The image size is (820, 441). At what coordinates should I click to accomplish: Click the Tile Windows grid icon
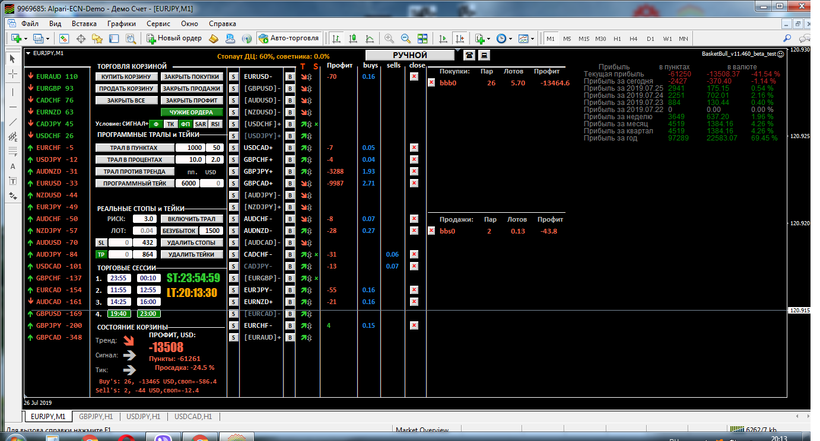[x=422, y=39]
